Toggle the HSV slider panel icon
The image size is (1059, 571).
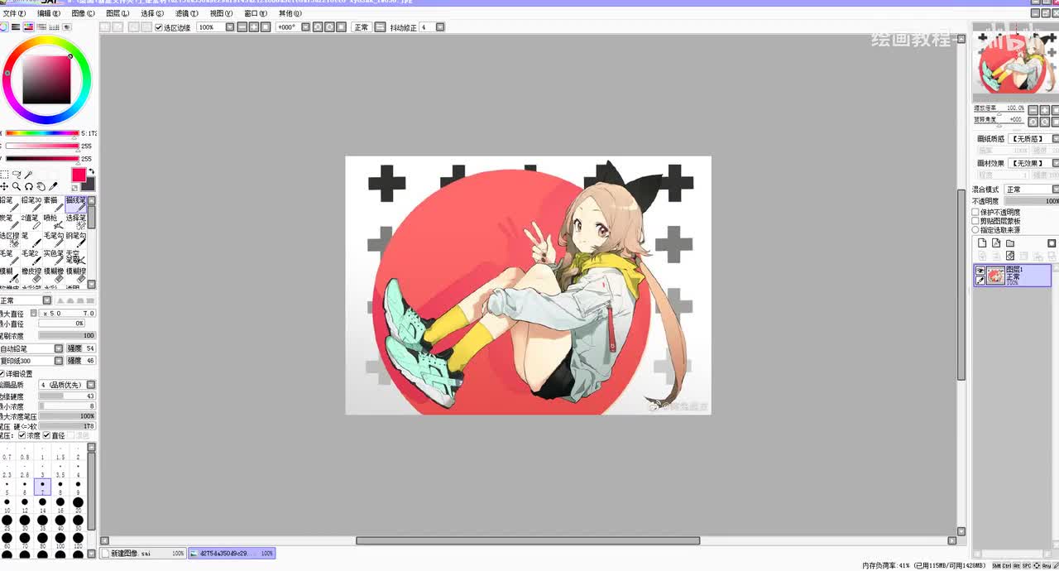[x=28, y=27]
